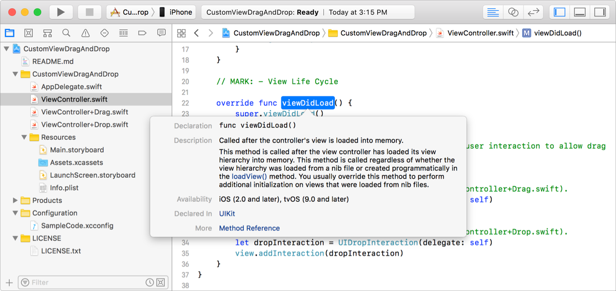Collapse the Resources folder
Image resolution: width=616 pixels, height=291 pixels.
click(x=24, y=137)
